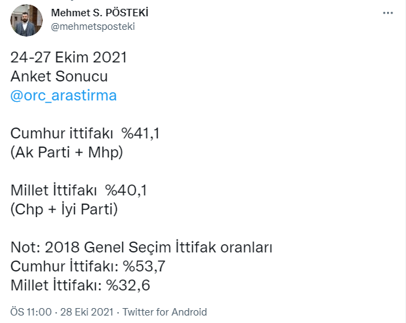Click the 'Millet İttifakı %40,1' line
The height and width of the screenshot is (323, 406).
point(79,191)
